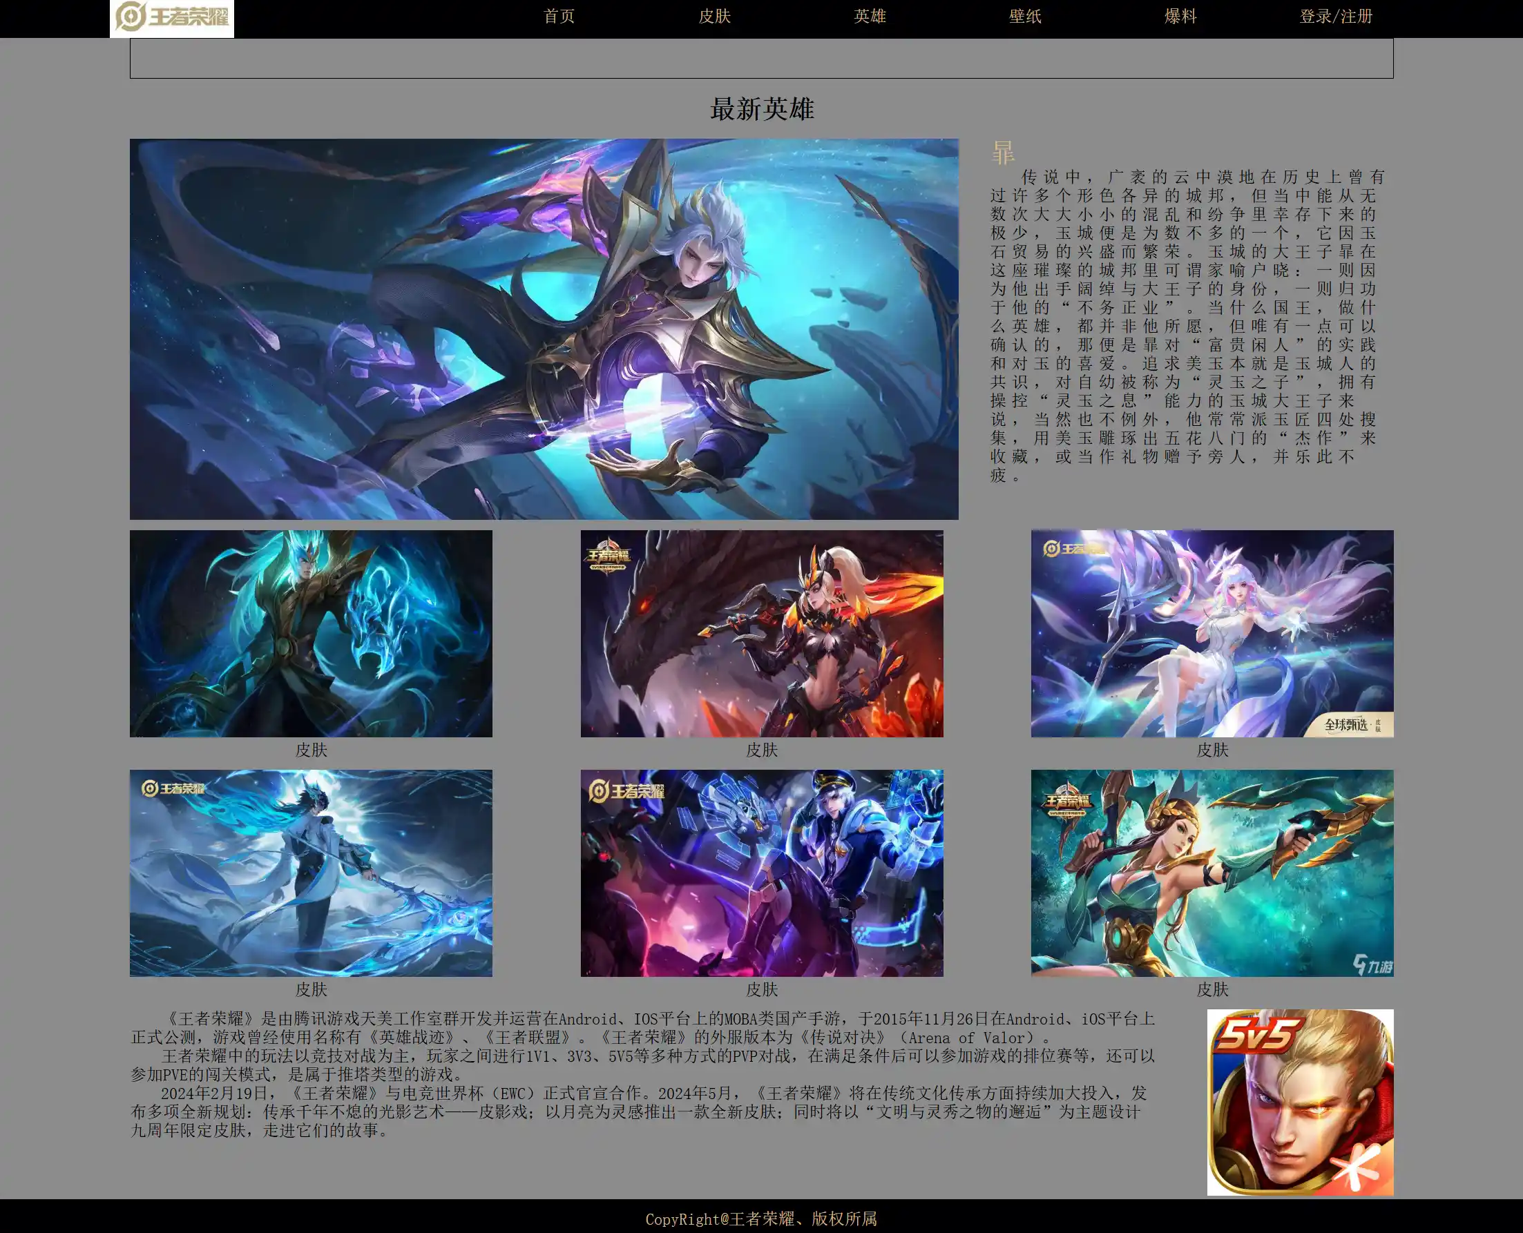Click the paragraph starting 2024年2月19日

(640, 1111)
